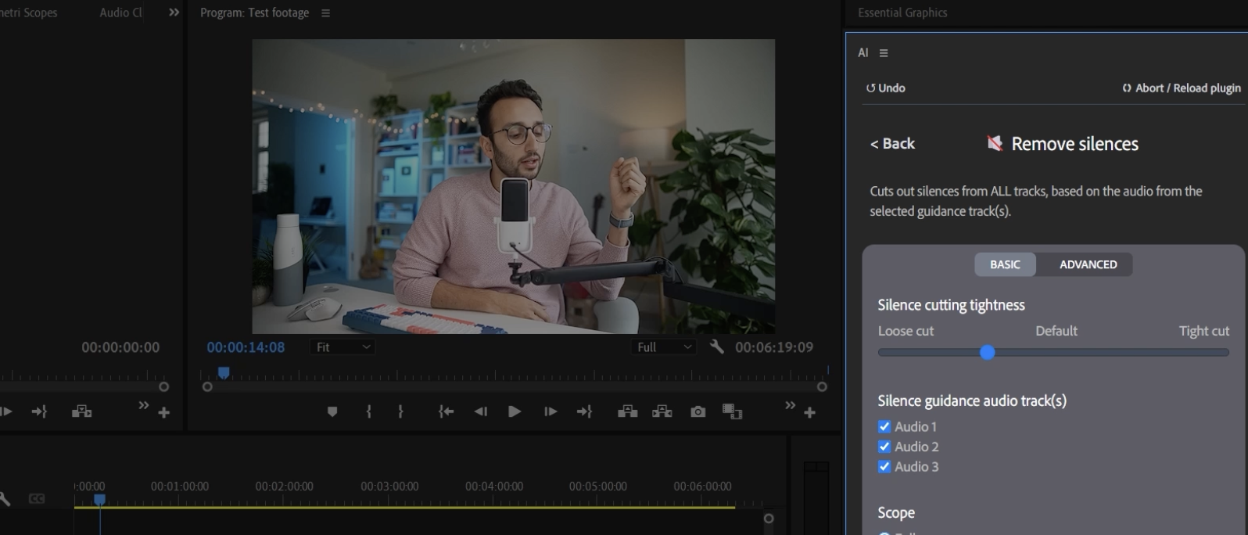The image size is (1248, 535).
Task: Open the Program monitor settings wrench
Action: pos(716,346)
